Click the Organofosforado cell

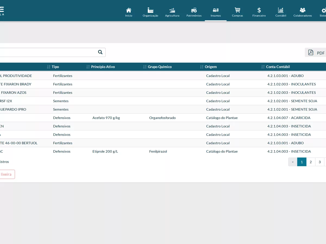point(162,118)
